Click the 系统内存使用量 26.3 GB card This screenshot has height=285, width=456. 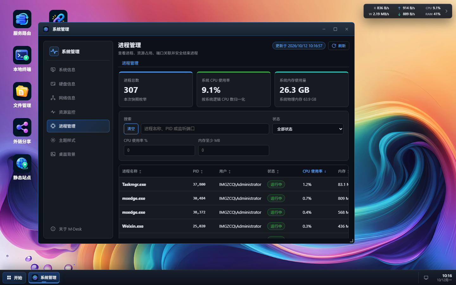pos(312,89)
